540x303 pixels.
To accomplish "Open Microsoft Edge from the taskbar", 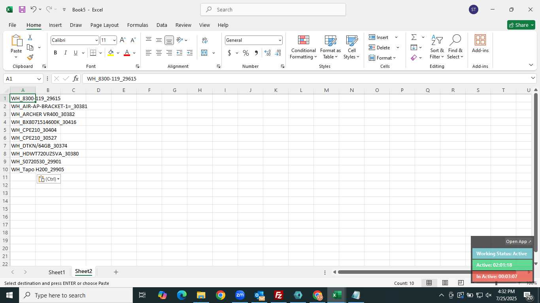I will pos(182,295).
